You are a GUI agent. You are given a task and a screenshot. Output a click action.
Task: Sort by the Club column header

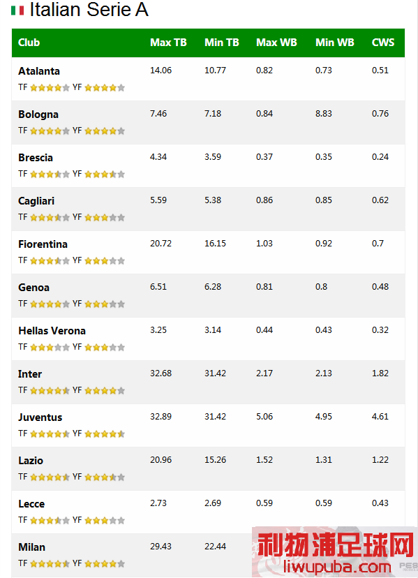tap(29, 43)
